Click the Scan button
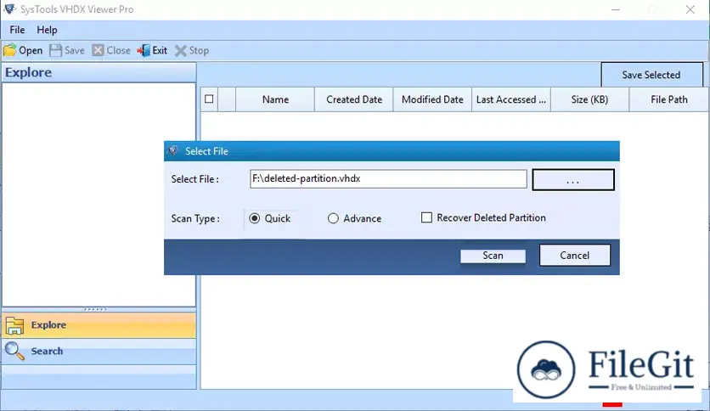This screenshot has width=710, height=411. pyautogui.click(x=493, y=256)
